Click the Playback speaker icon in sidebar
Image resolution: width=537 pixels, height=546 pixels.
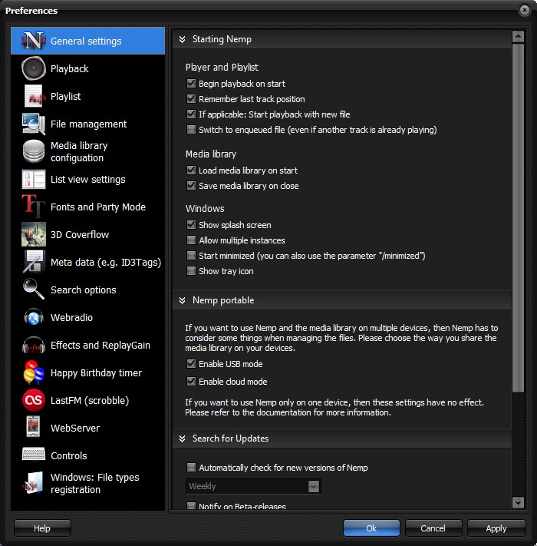[34, 69]
